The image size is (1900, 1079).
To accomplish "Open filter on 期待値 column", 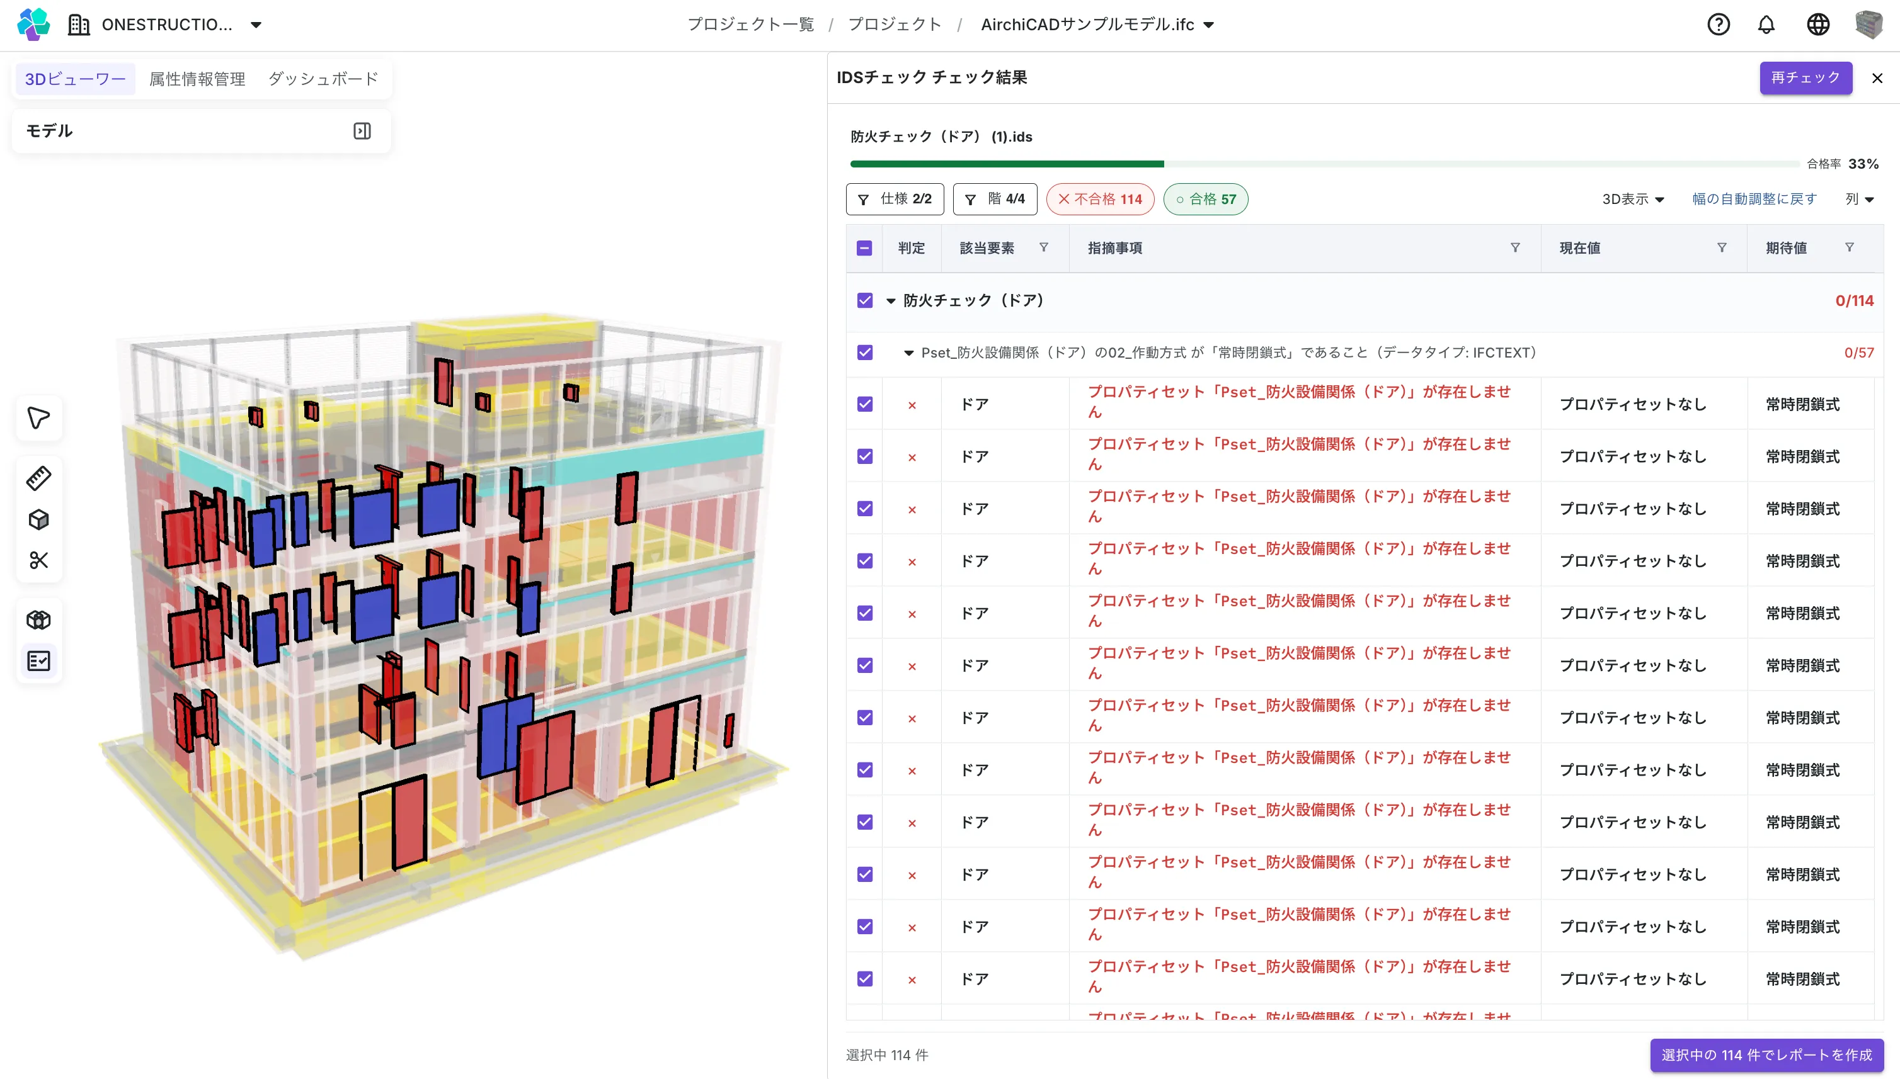I will (1850, 247).
